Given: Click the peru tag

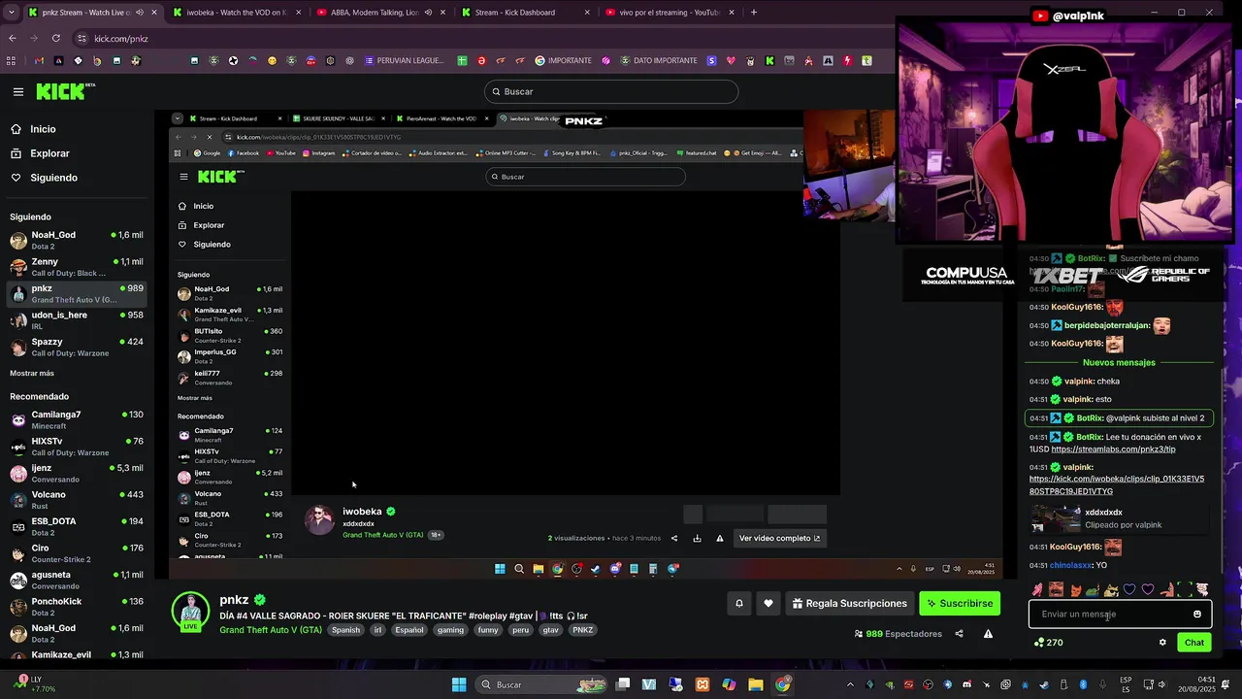Looking at the screenshot, I should tap(521, 630).
